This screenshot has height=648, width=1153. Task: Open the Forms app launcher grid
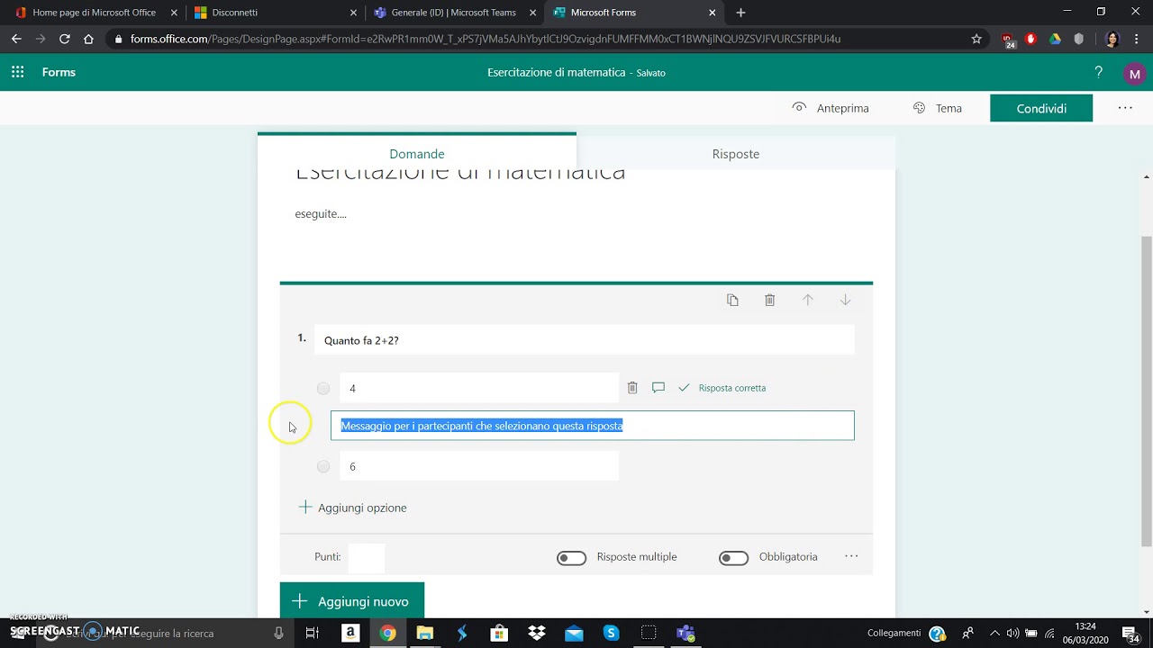tap(17, 72)
